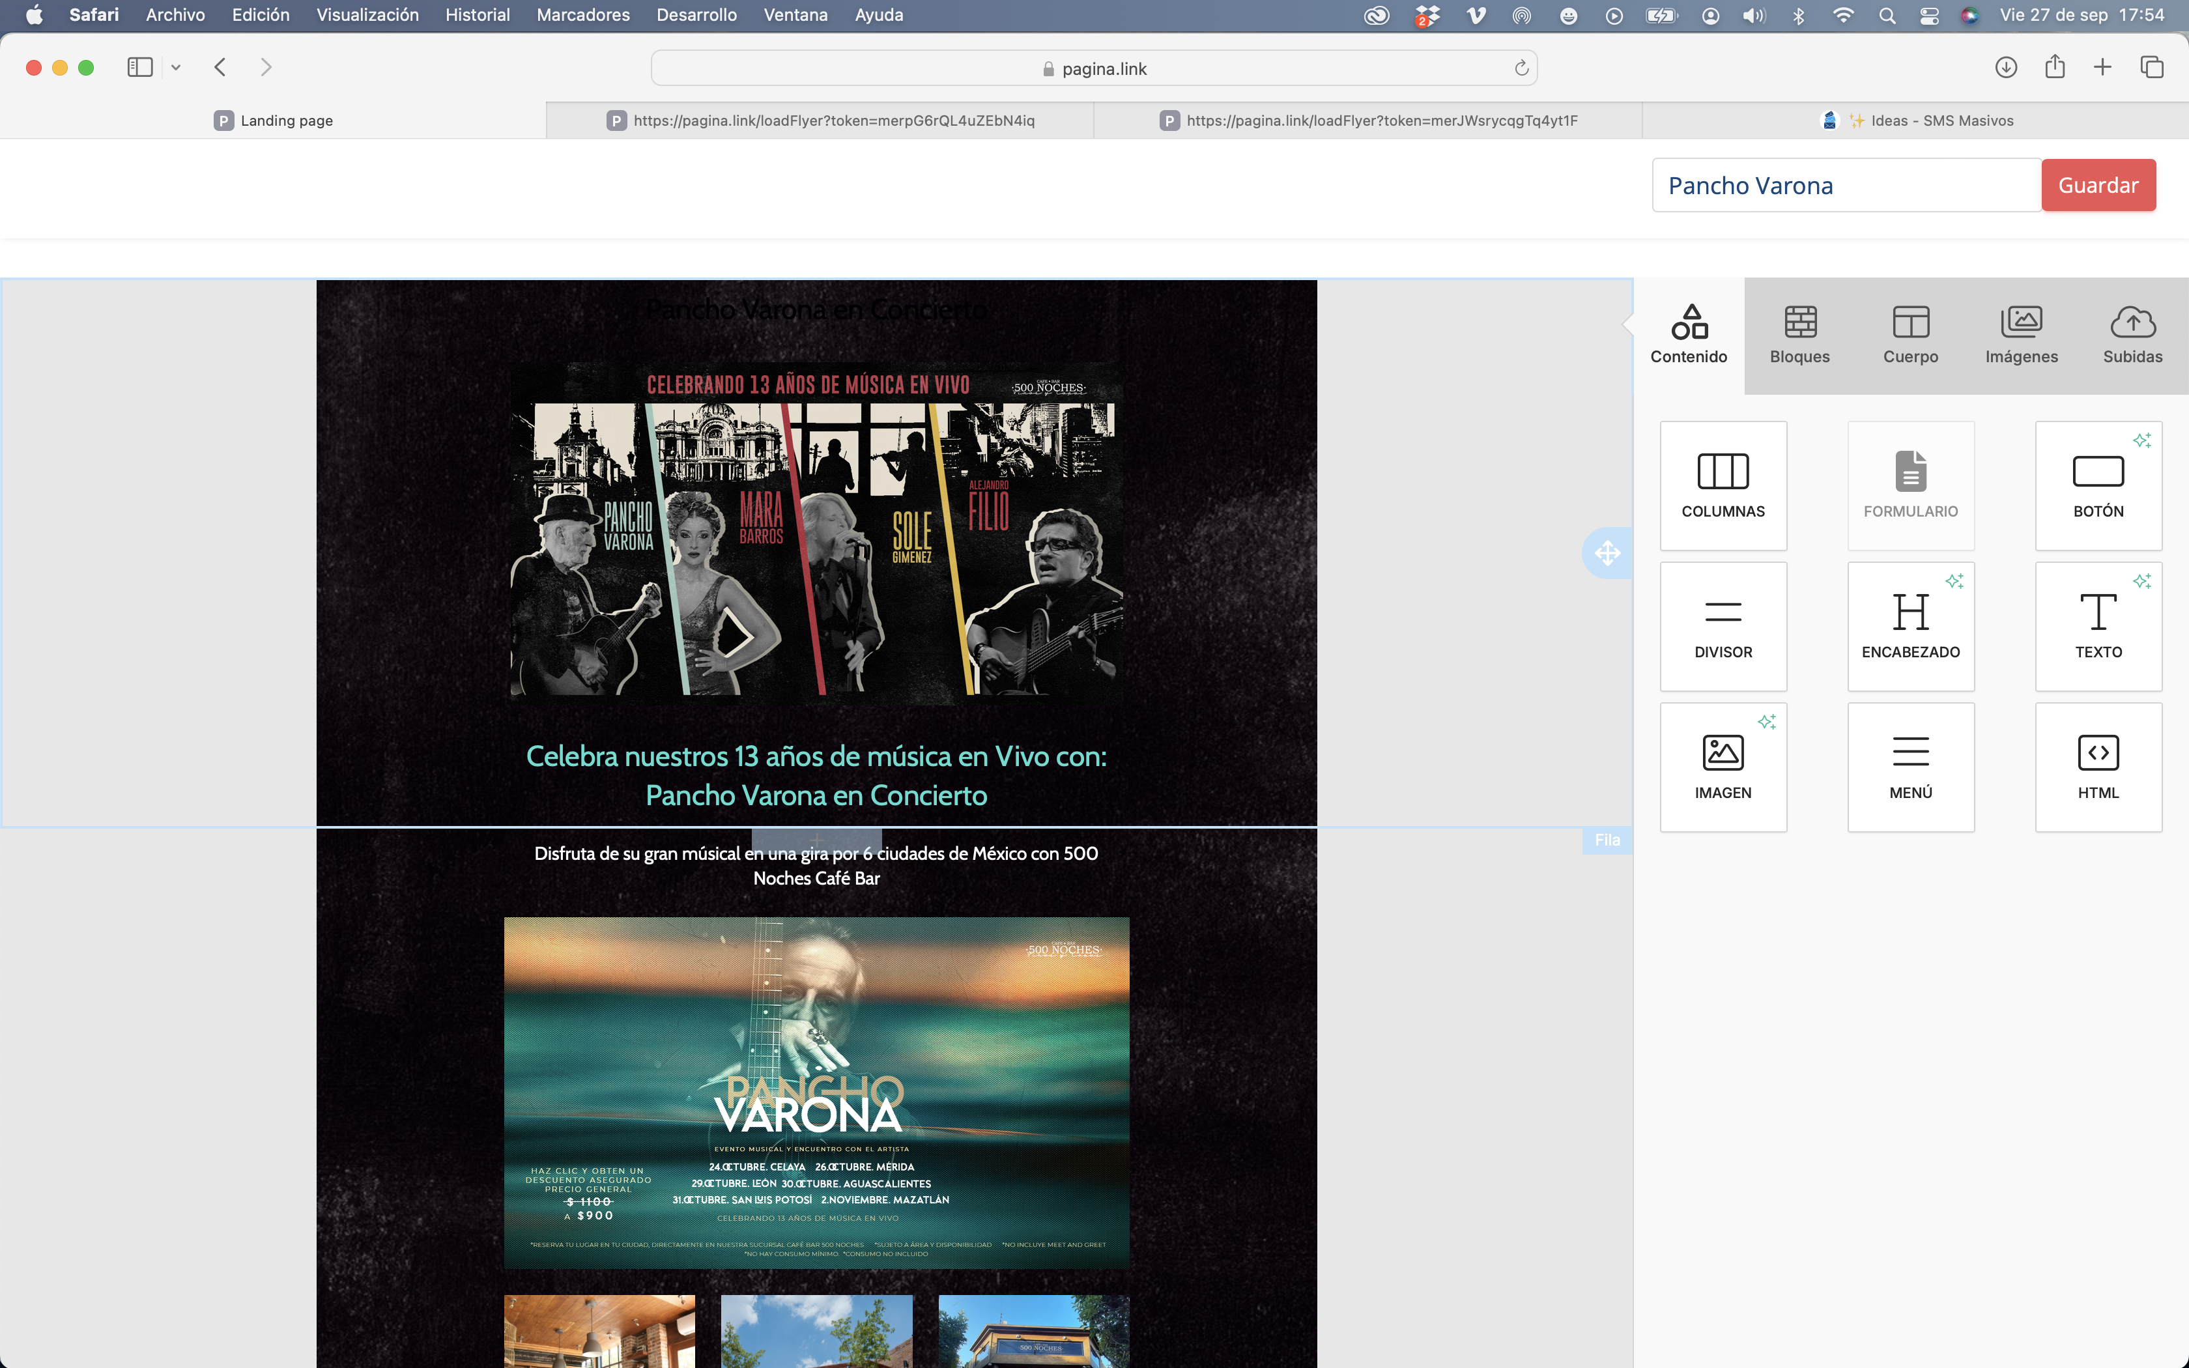
Task: Switch to the Landing page tab
Action: click(273, 121)
